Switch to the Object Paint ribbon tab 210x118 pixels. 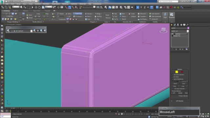pyautogui.click(x=36, y=11)
